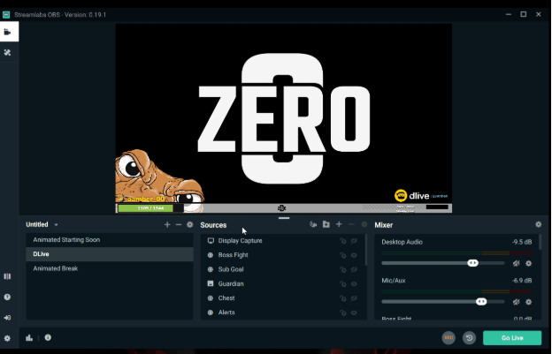This screenshot has height=354, width=552.
Task: Start recording with REC button
Action: tap(448, 338)
